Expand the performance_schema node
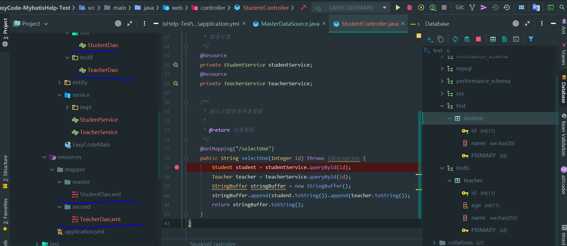This screenshot has height=246, width=567. 442,81
